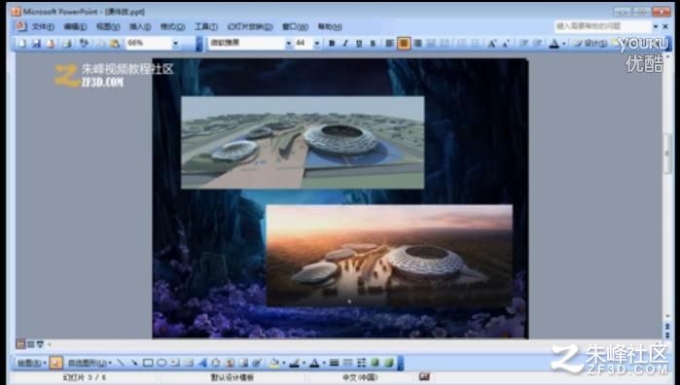Screen dimensions: 680x385
Task: Insert WordArt from drawing toolbar
Action: click(202, 363)
